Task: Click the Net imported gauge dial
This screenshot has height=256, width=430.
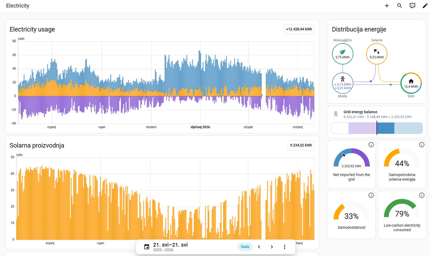Action: [352, 157]
